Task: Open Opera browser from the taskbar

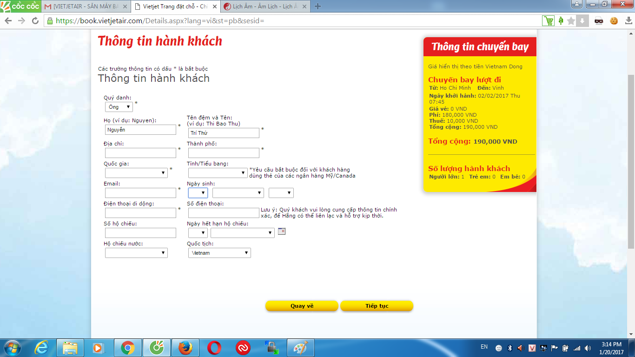Action: point(214,348)
